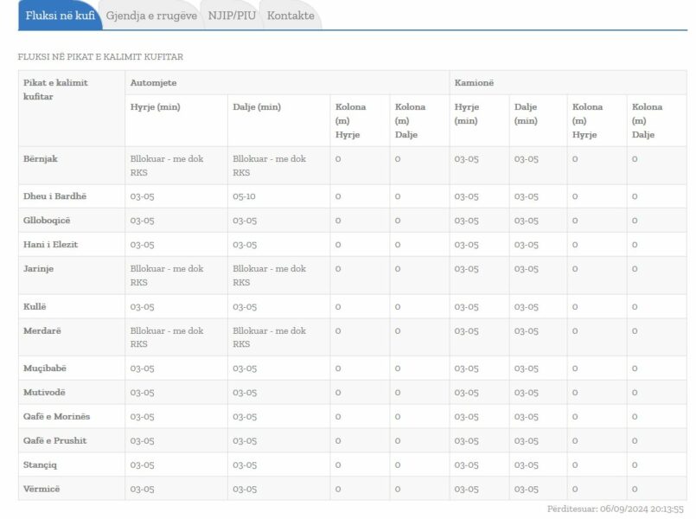696x519 pixels.
Task: Switch to Gjendja e rrugëve tab
Action: (151, 16)
